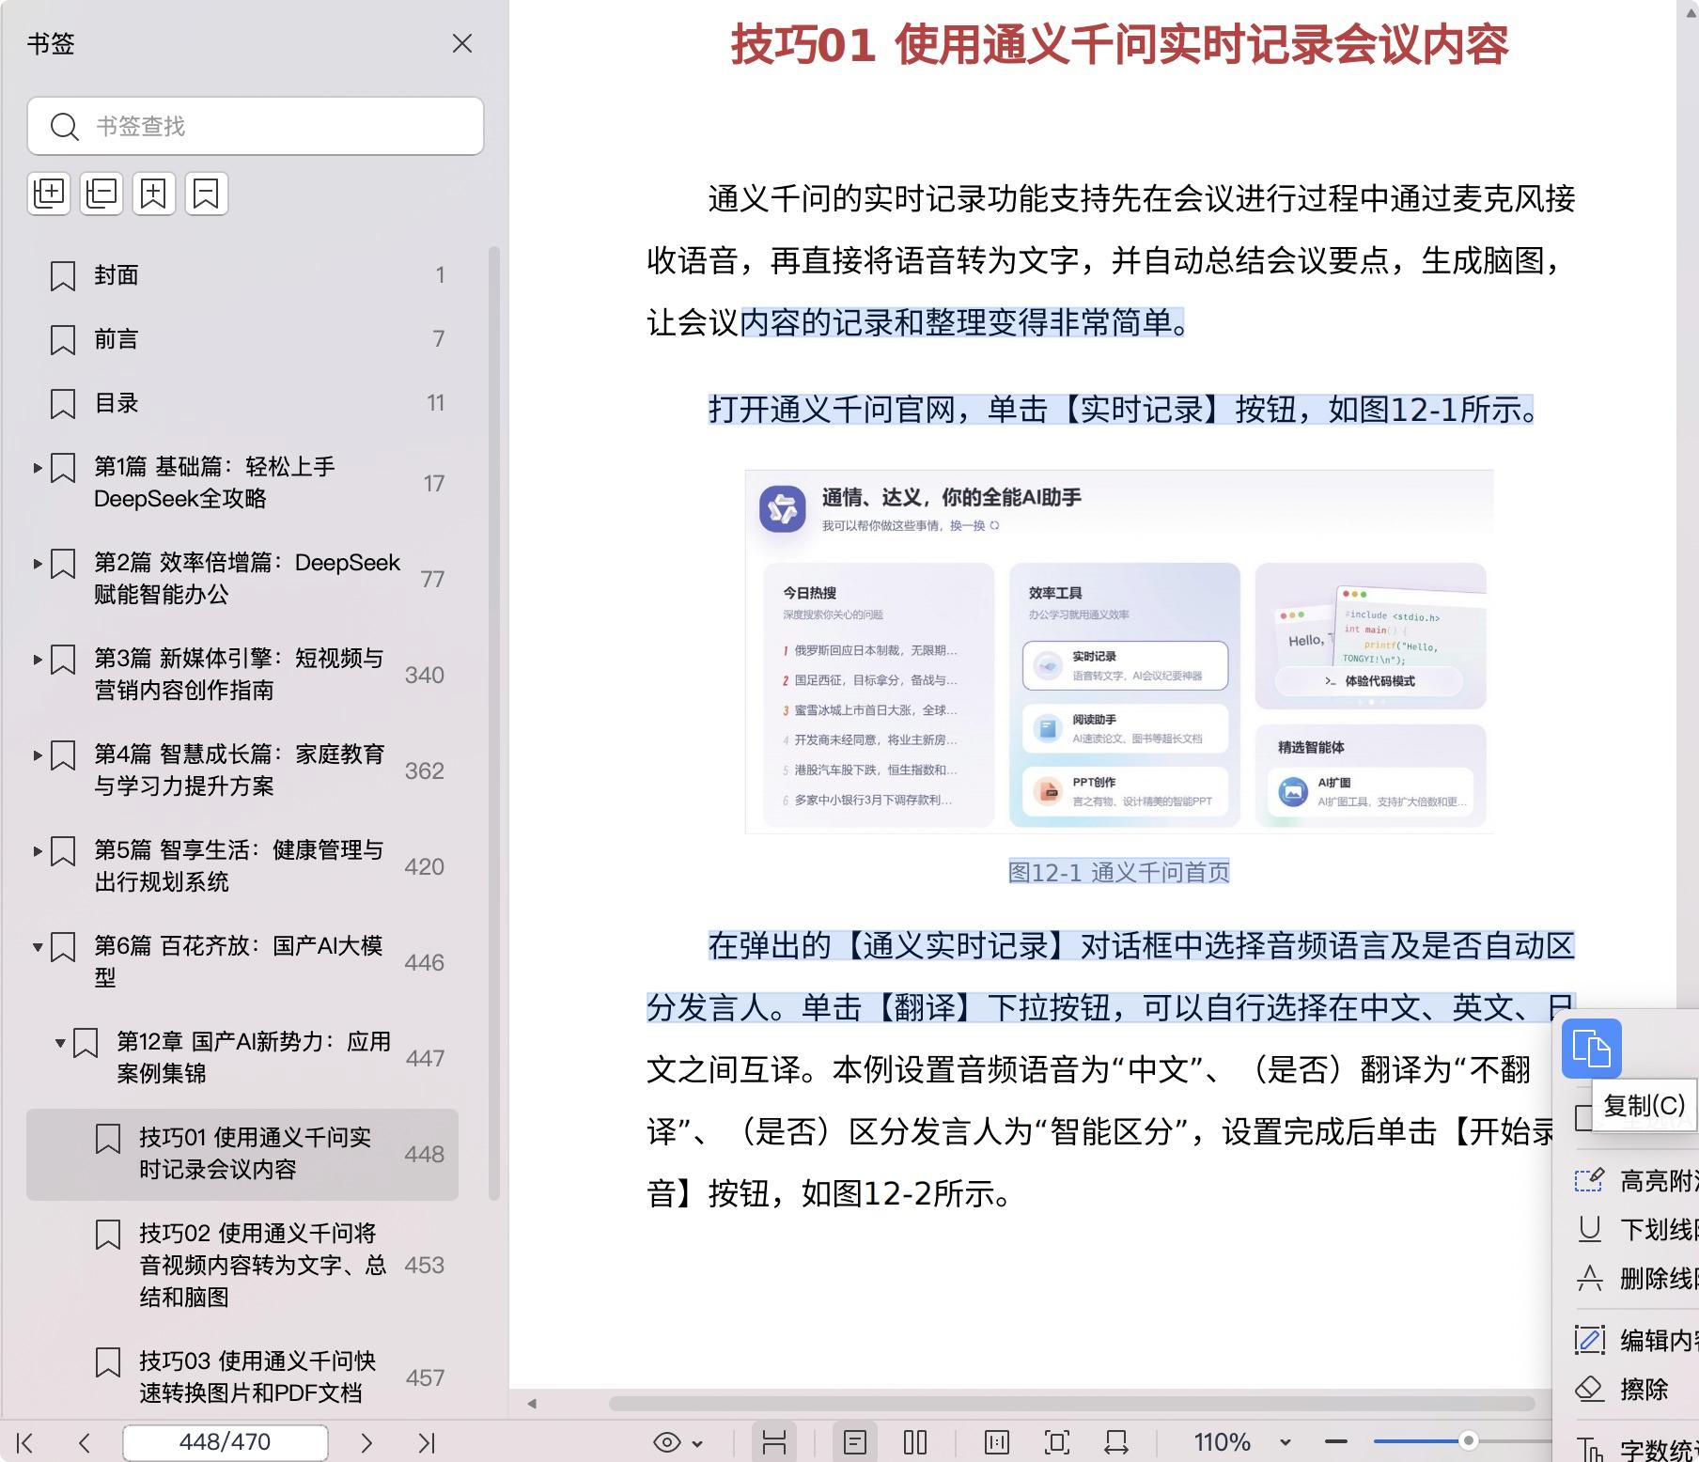Go to the previous page
The height and width of the screenshot is (1462, 1699).
pos(85,1442)
